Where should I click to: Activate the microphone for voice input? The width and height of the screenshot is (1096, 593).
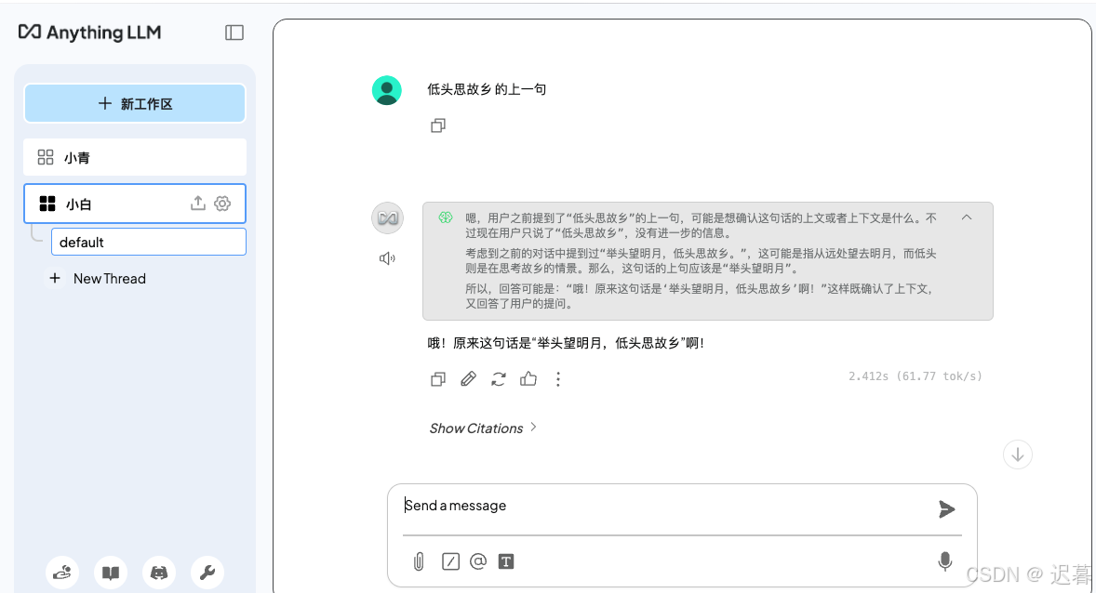945,561
